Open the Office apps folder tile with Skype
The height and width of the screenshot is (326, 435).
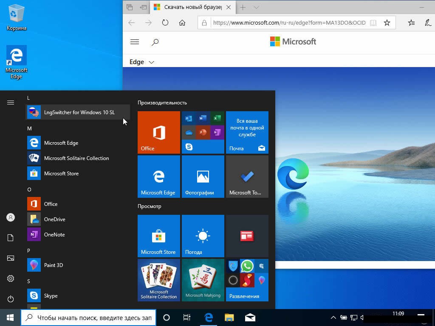point(203,132)
